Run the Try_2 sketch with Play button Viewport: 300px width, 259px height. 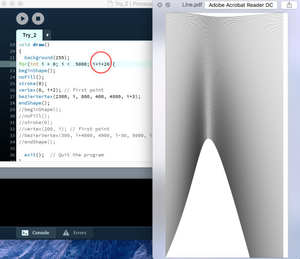click(22, 18)
